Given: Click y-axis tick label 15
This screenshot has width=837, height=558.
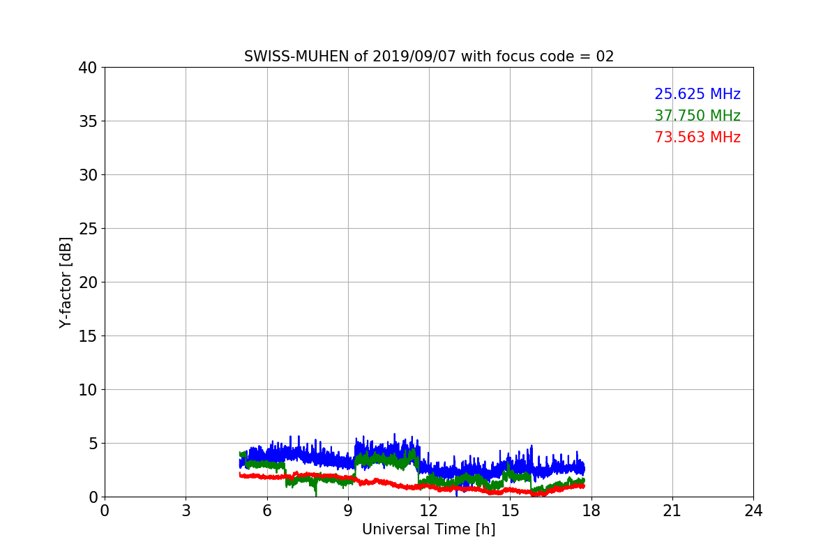Looking at the screenshot, I should (88, 336).
